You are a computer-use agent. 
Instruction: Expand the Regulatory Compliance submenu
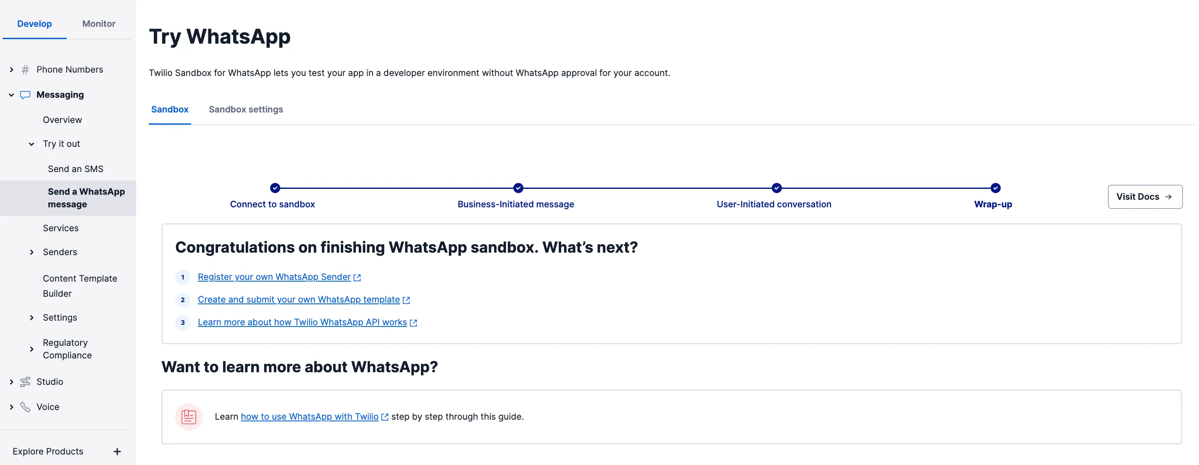[32, 349]
